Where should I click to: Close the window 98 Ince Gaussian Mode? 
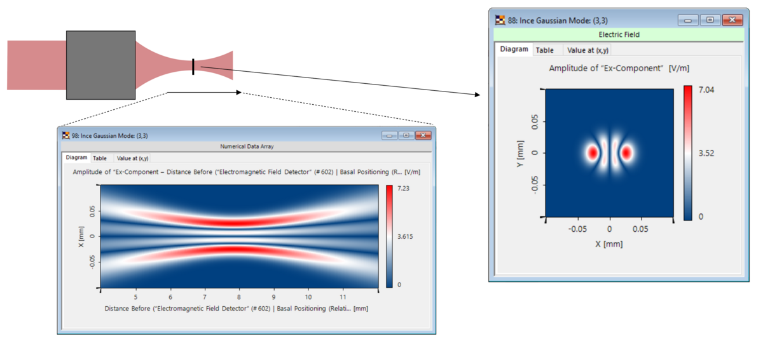[422, 135]
